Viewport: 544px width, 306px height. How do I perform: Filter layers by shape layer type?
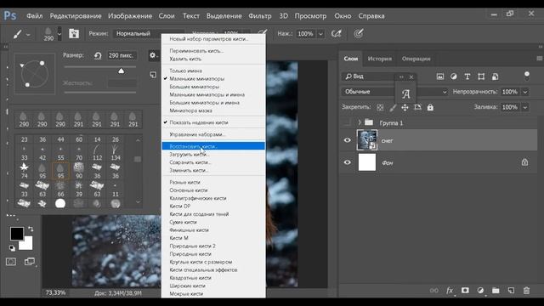point(481,76)
